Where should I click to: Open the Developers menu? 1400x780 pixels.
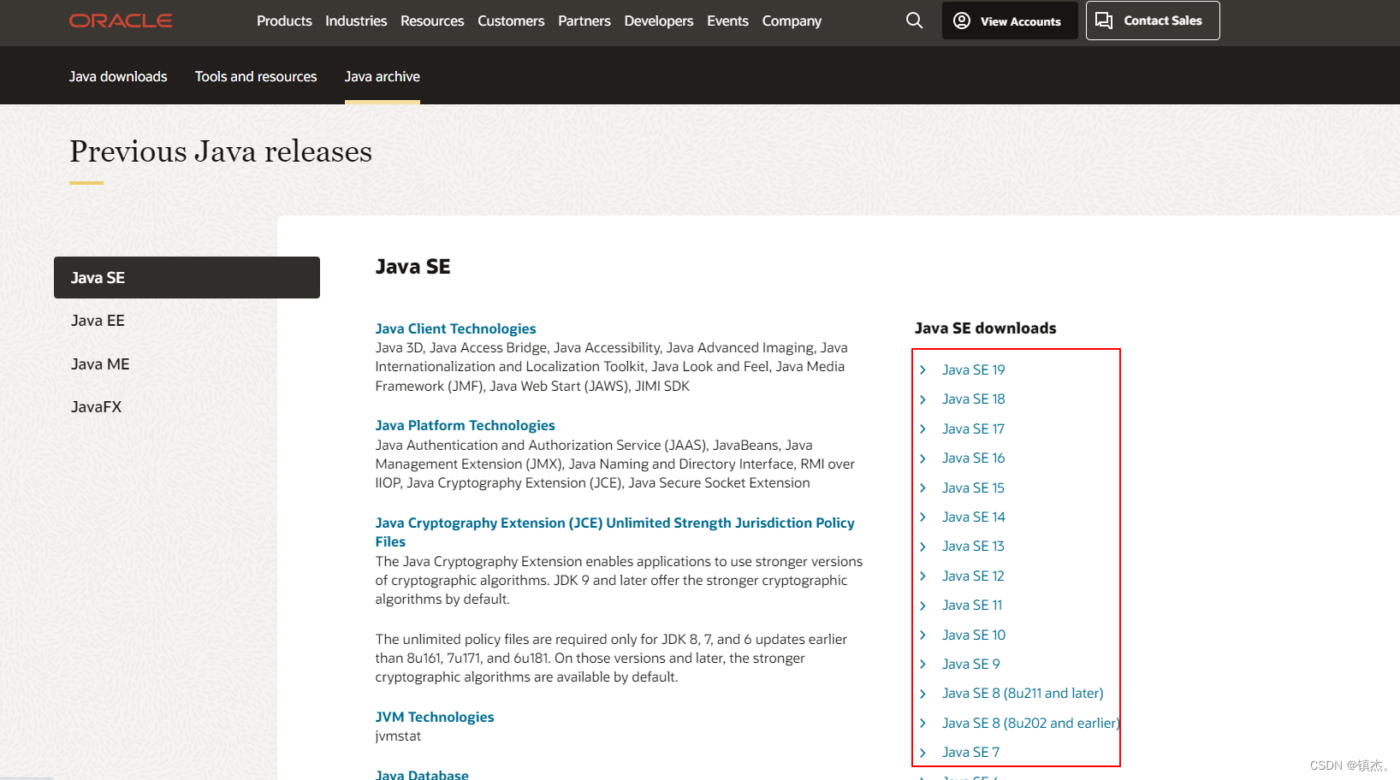[659, 21]
